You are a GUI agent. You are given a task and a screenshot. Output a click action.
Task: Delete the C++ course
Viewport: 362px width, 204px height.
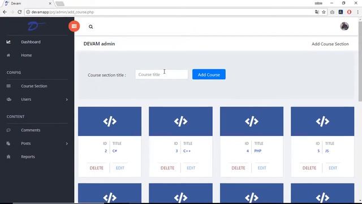click(167, 168)
